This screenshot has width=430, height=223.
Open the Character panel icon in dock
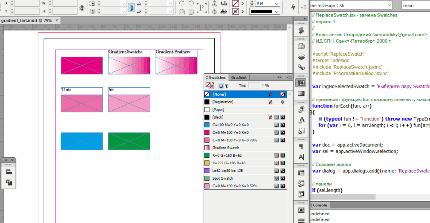pos(301,157)
